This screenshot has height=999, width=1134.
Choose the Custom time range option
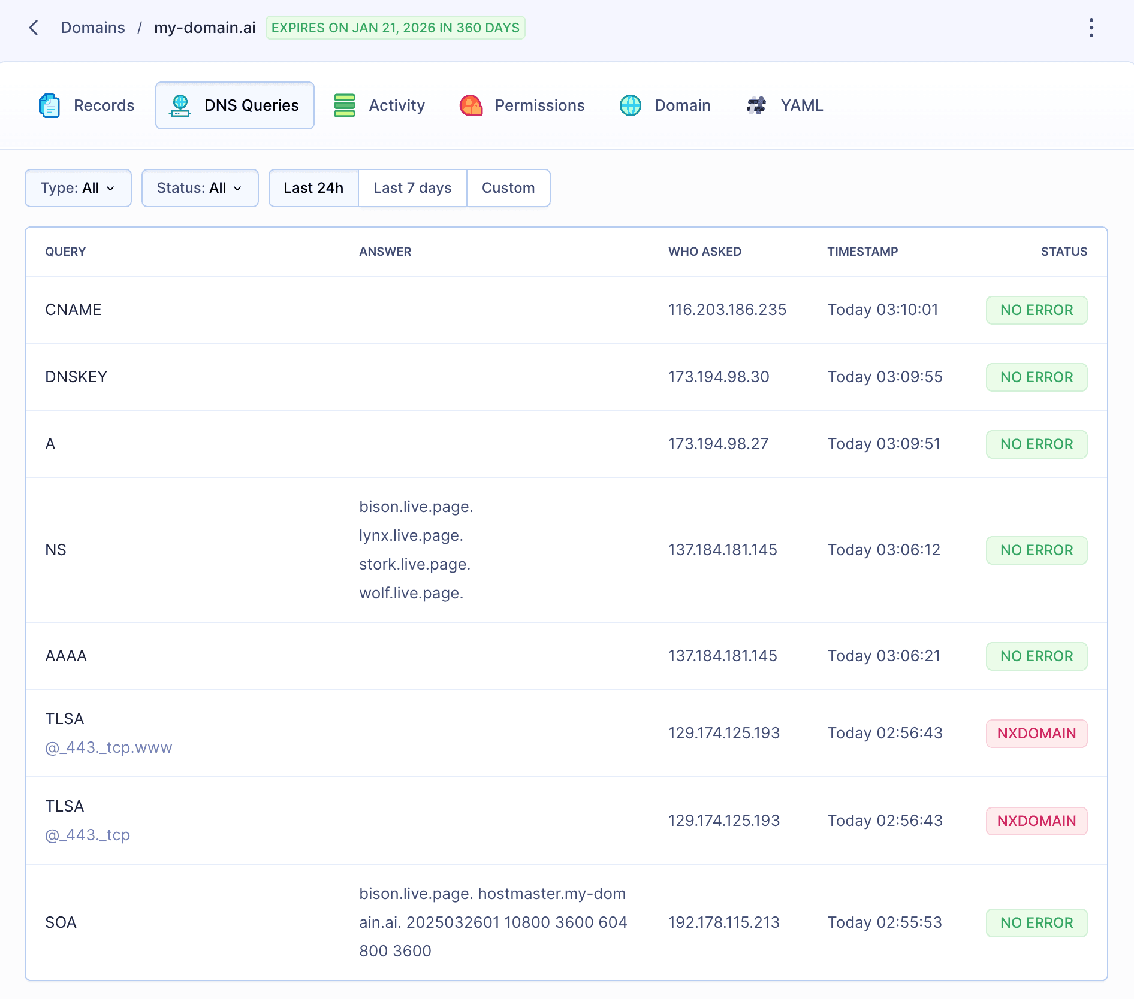(x=508, y=188)
